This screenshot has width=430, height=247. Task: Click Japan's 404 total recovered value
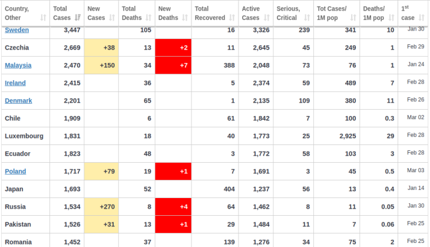229,189
